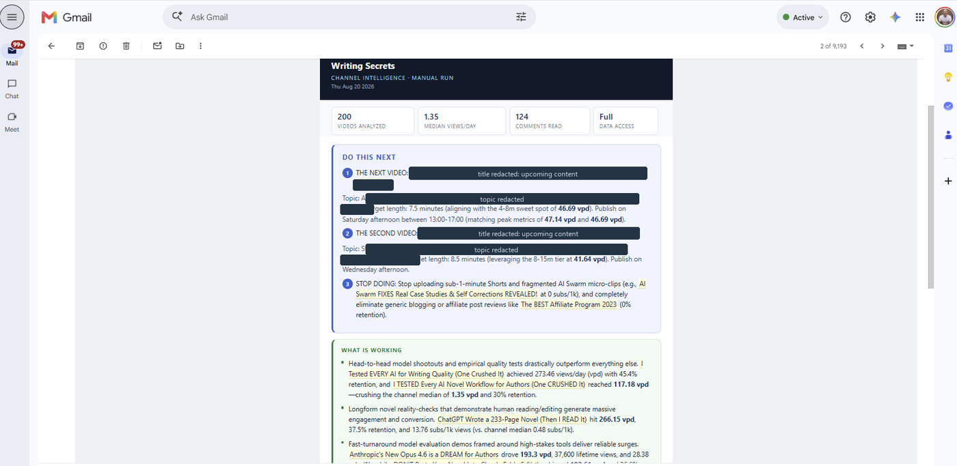This screenshot has height=466, width=957.
Task: Open 'The BEST Affiliate Program 2023' link
Action: coord(569,304)
